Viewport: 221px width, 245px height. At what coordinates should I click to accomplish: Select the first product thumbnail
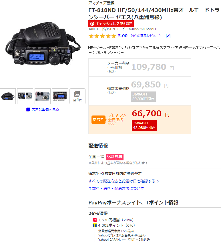[x=8, y=96]
